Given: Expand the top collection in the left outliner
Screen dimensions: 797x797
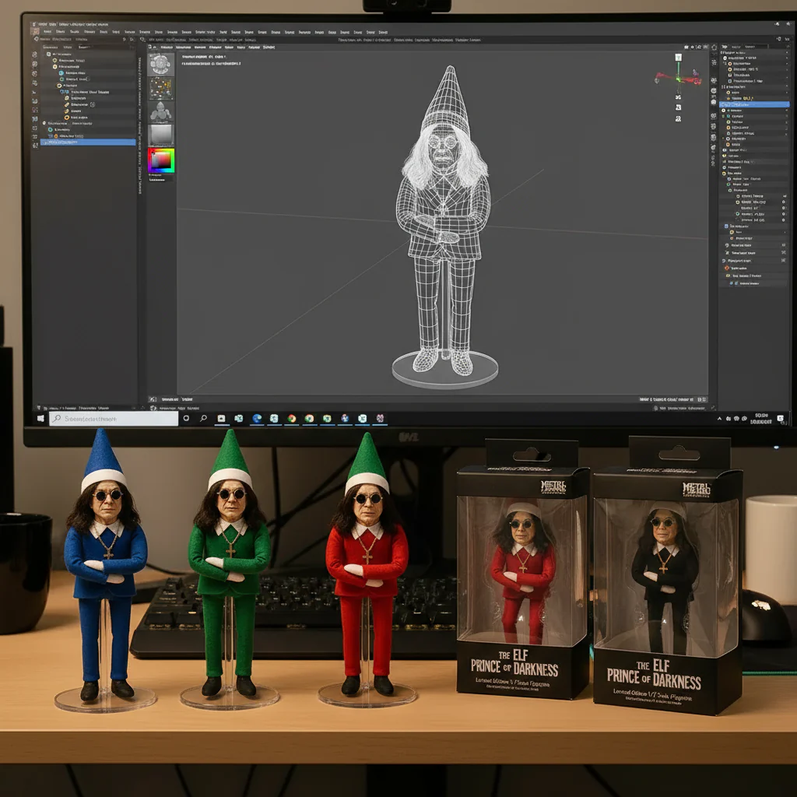Looking at the screenshot, I should (x=47, y=54).
